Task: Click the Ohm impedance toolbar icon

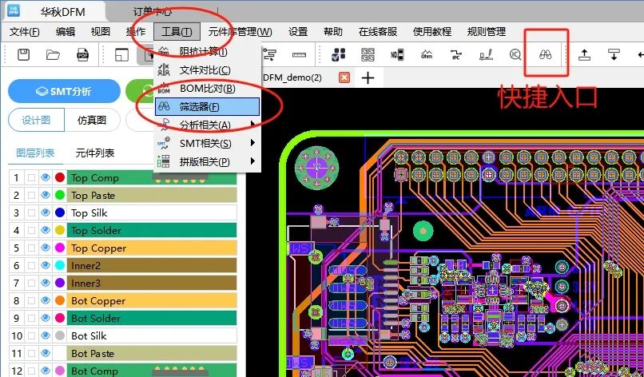Action: click(x=426, y=54)
